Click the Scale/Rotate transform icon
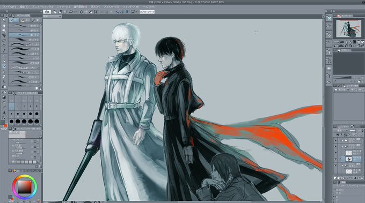Screen dimensions: 365x203 [x=96, y=12]
